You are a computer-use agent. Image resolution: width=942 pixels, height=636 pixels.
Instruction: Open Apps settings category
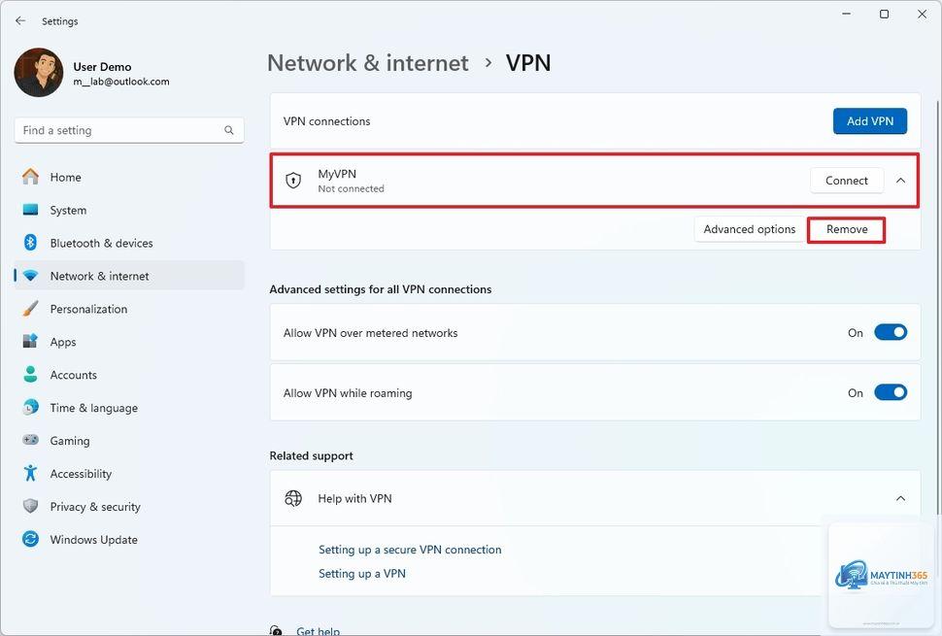click(129, 341)
